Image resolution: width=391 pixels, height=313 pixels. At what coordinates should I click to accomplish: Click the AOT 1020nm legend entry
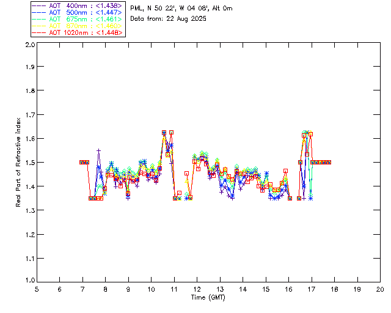(78, 32)
